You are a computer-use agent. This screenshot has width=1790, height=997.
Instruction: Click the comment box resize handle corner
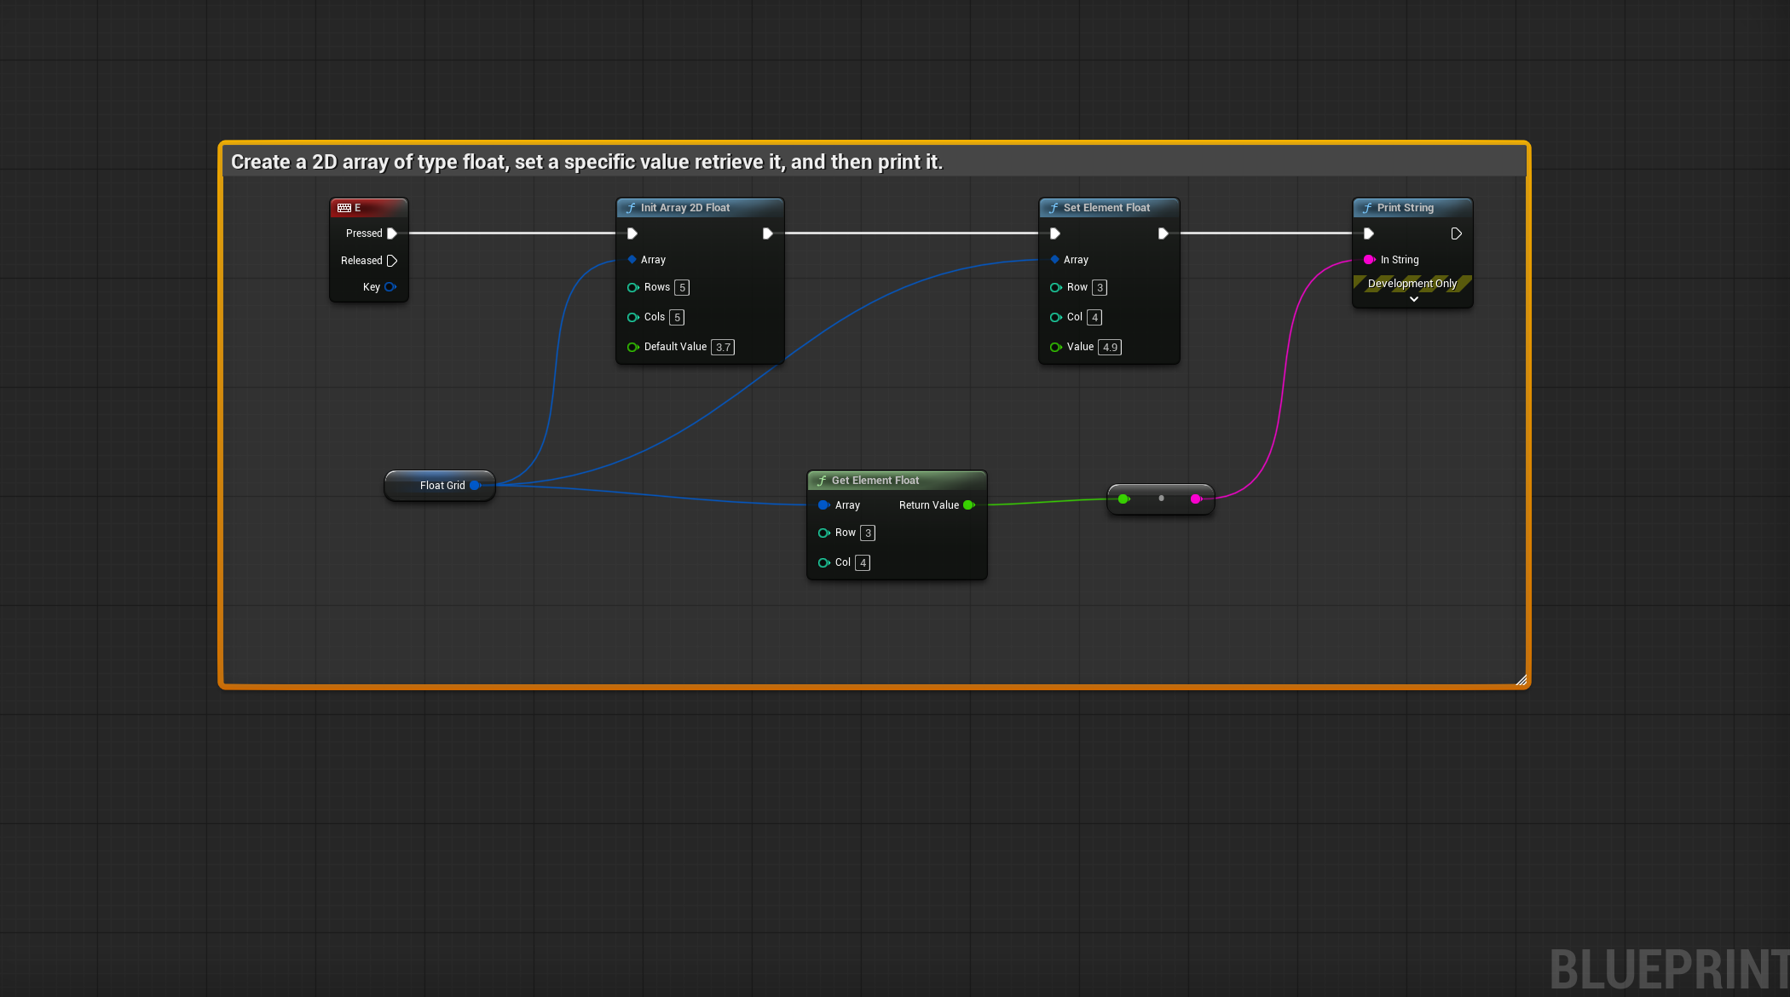point(1521,679)
